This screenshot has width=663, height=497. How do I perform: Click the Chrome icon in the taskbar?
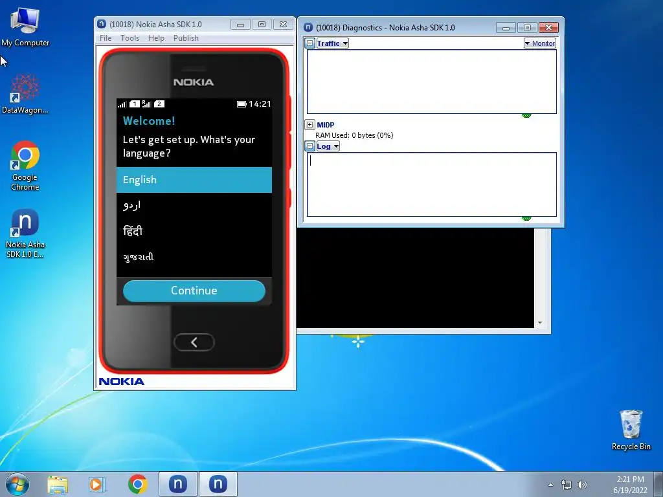pos(138,484)
